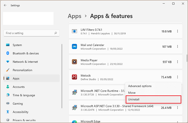Screen dimensions: 188x123
Task: Select the LAV Filters 0.74.1 title
Action: pos(91,30)
